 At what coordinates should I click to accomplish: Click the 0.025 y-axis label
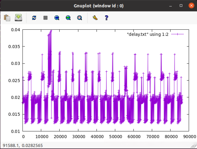coord(14,81)
